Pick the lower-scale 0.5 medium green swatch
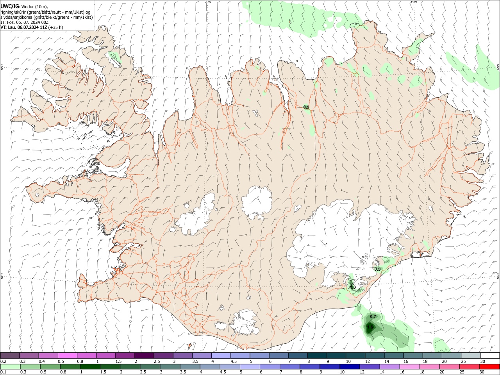The width and height of the screenshot is (500, 375). point(50,366)
